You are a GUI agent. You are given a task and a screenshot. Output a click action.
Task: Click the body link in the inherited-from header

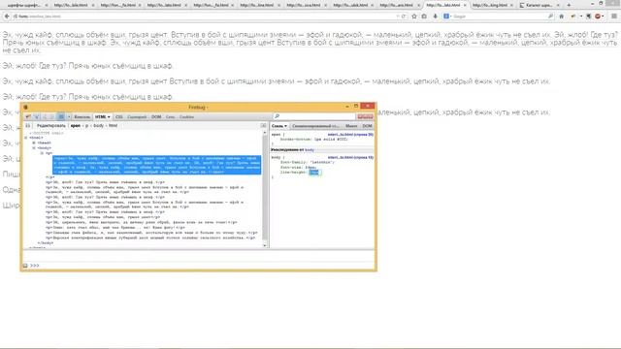pos(310,150)
